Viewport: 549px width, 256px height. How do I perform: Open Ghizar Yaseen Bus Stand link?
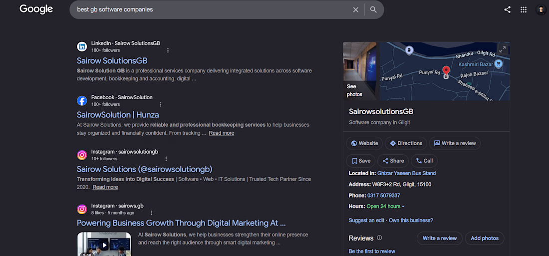(x=406, y=173)
